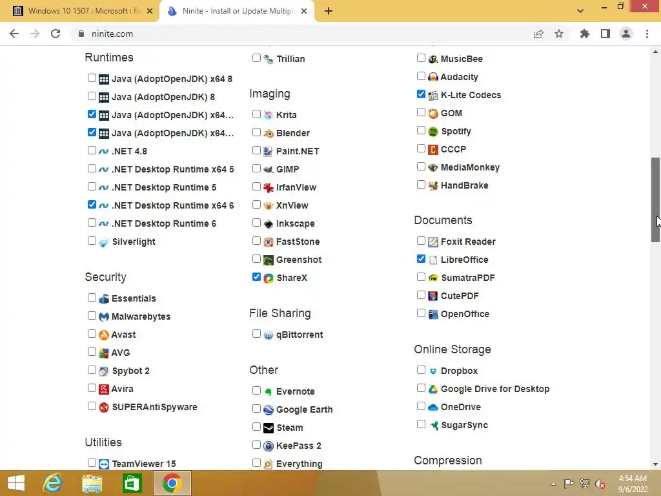This screenshot has width=661, height=496.
Task: Click the muted volume tray icon
Action: [x=600, y=484]
